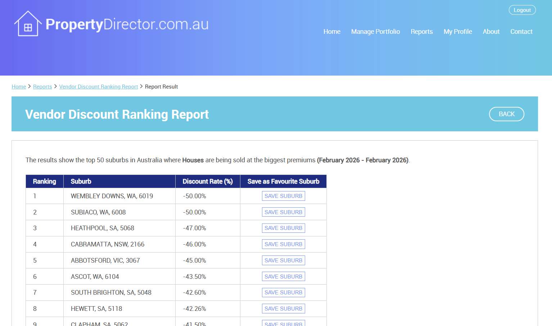Save Subiaco suburb to favourites

(x=283, y=212)
